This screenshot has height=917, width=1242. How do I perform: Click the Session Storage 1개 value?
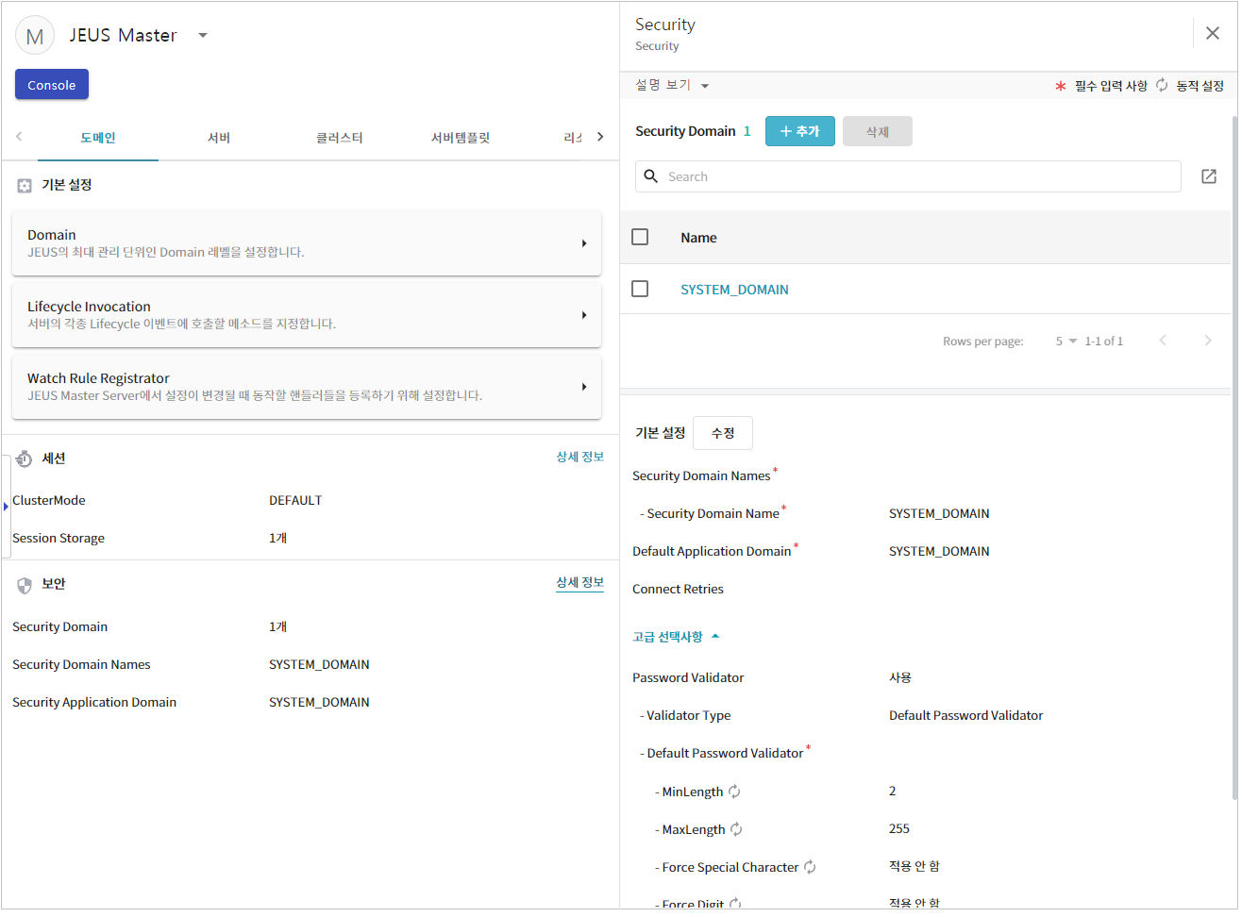pyautogui.click(x=277, y=538)
